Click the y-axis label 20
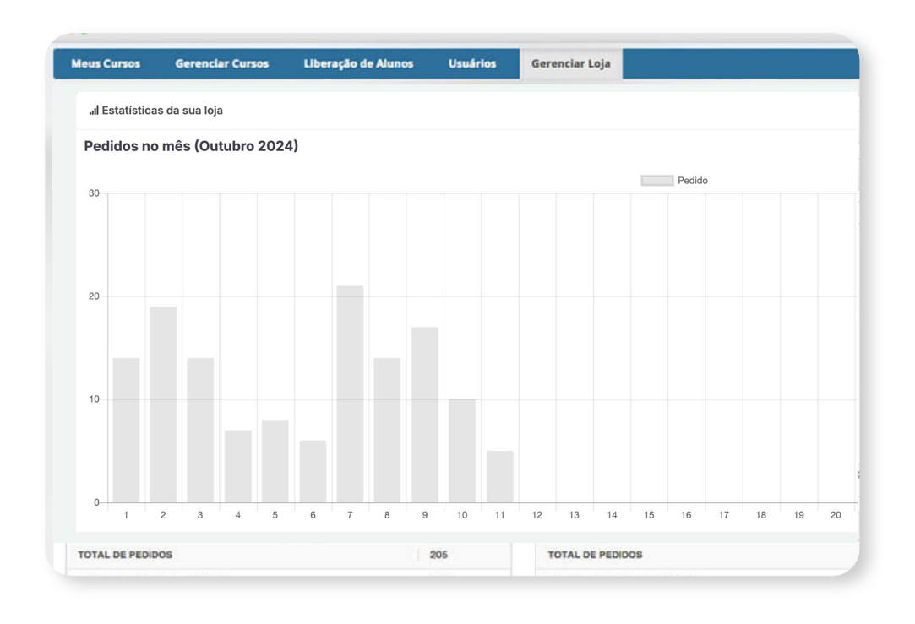The width and height of the screenshot is (915, 624). tap(94, 296)
